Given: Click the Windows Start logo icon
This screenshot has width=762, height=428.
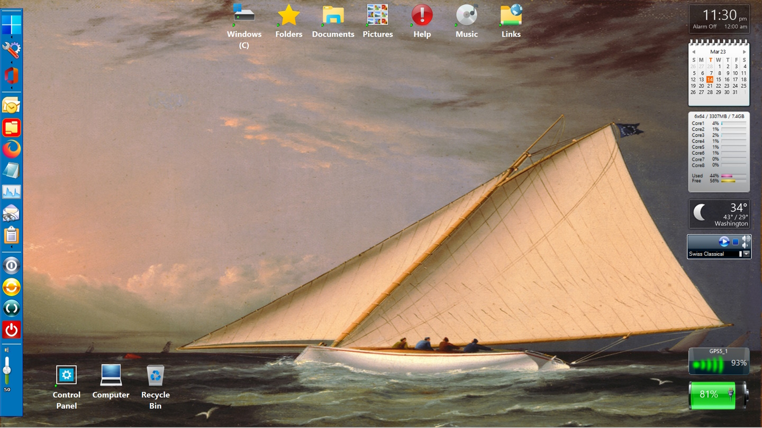Looking at the screenshot, I should coord(11,24).
